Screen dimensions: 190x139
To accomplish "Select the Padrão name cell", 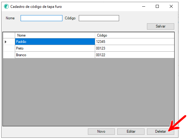I will pyautogui.click(x=55, y=42).
